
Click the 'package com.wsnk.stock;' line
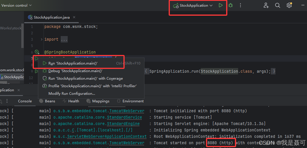(x=71, y=26)
